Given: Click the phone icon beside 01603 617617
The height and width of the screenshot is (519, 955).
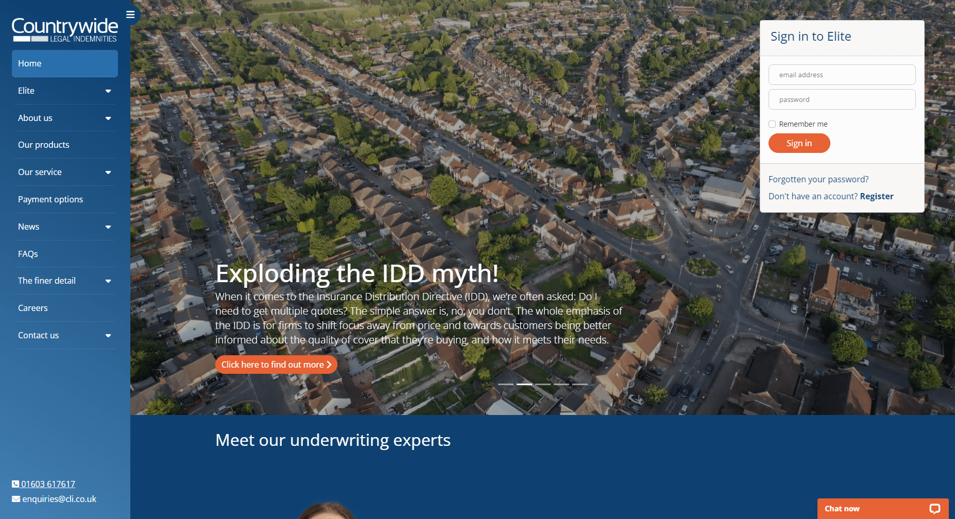Looking at the screenshot, I should pos(15,484).
